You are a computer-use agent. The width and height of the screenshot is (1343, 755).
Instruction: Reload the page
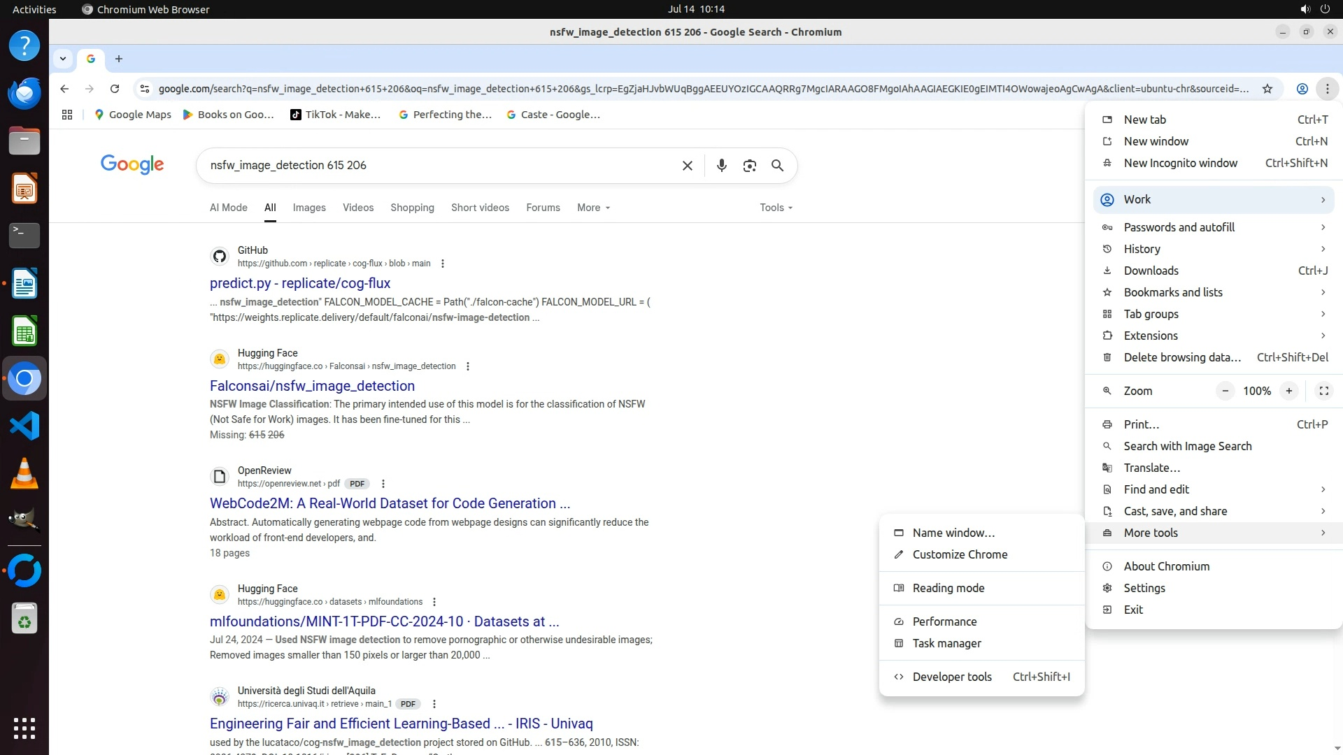(x=115, y=89)
